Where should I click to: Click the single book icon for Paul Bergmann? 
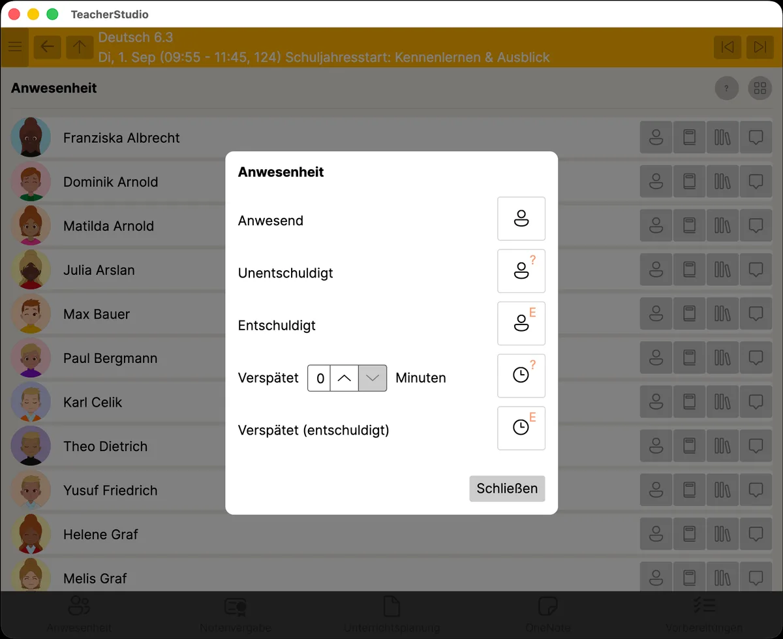tap(690, 358)
